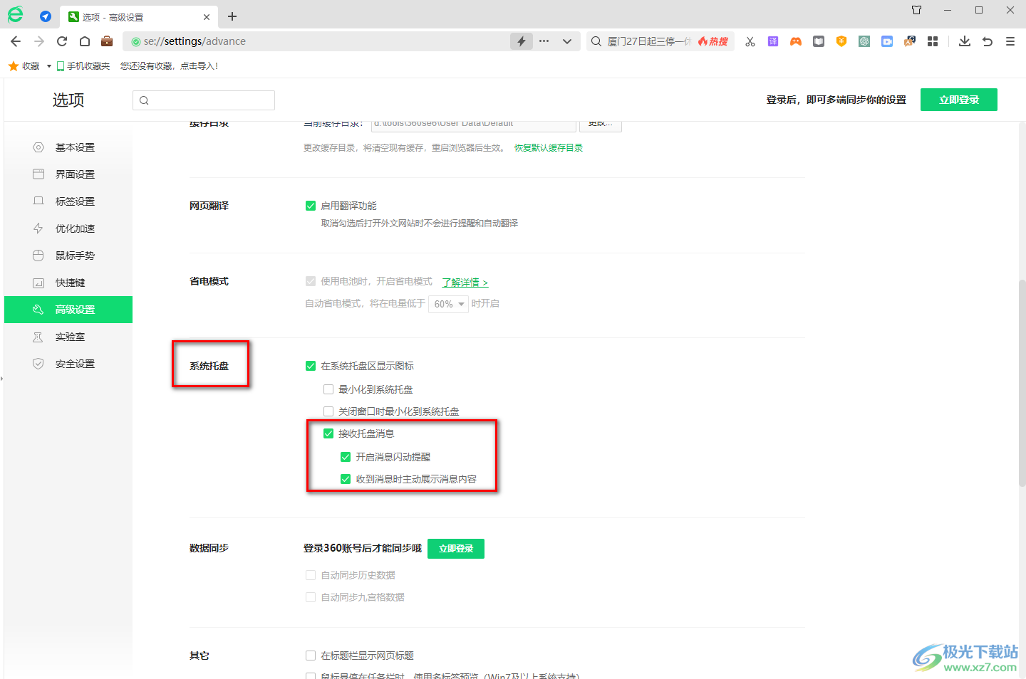Open the 60% battery threshold dropdown
The image size is (1026, 679).
point(448,304)
